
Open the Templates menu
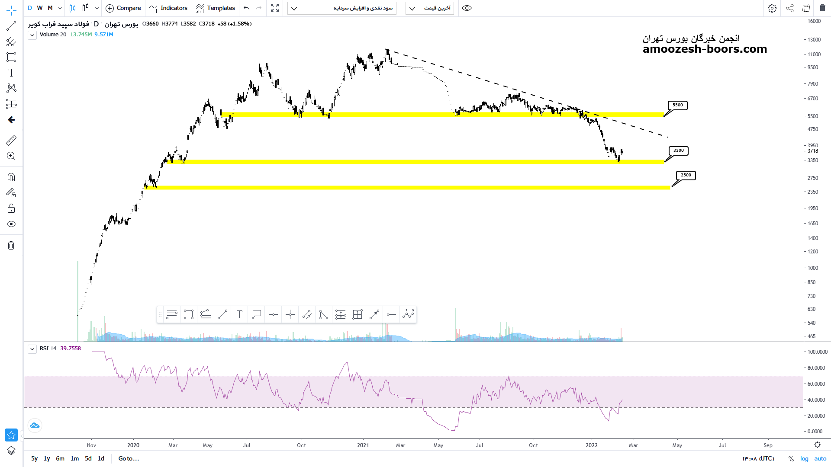tap(216, 8)
